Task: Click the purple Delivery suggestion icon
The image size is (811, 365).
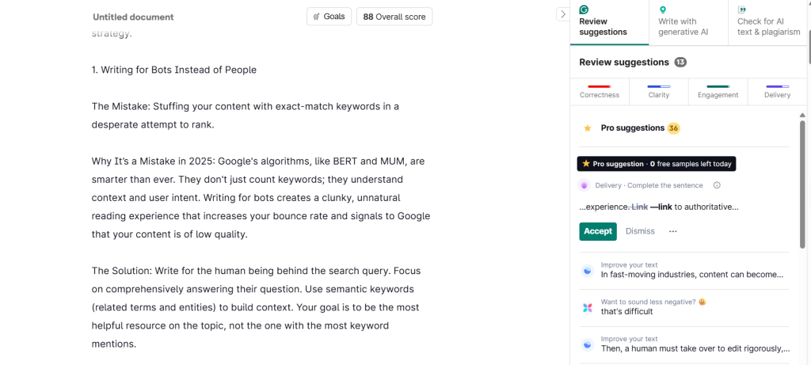Action: pos(584,185)
